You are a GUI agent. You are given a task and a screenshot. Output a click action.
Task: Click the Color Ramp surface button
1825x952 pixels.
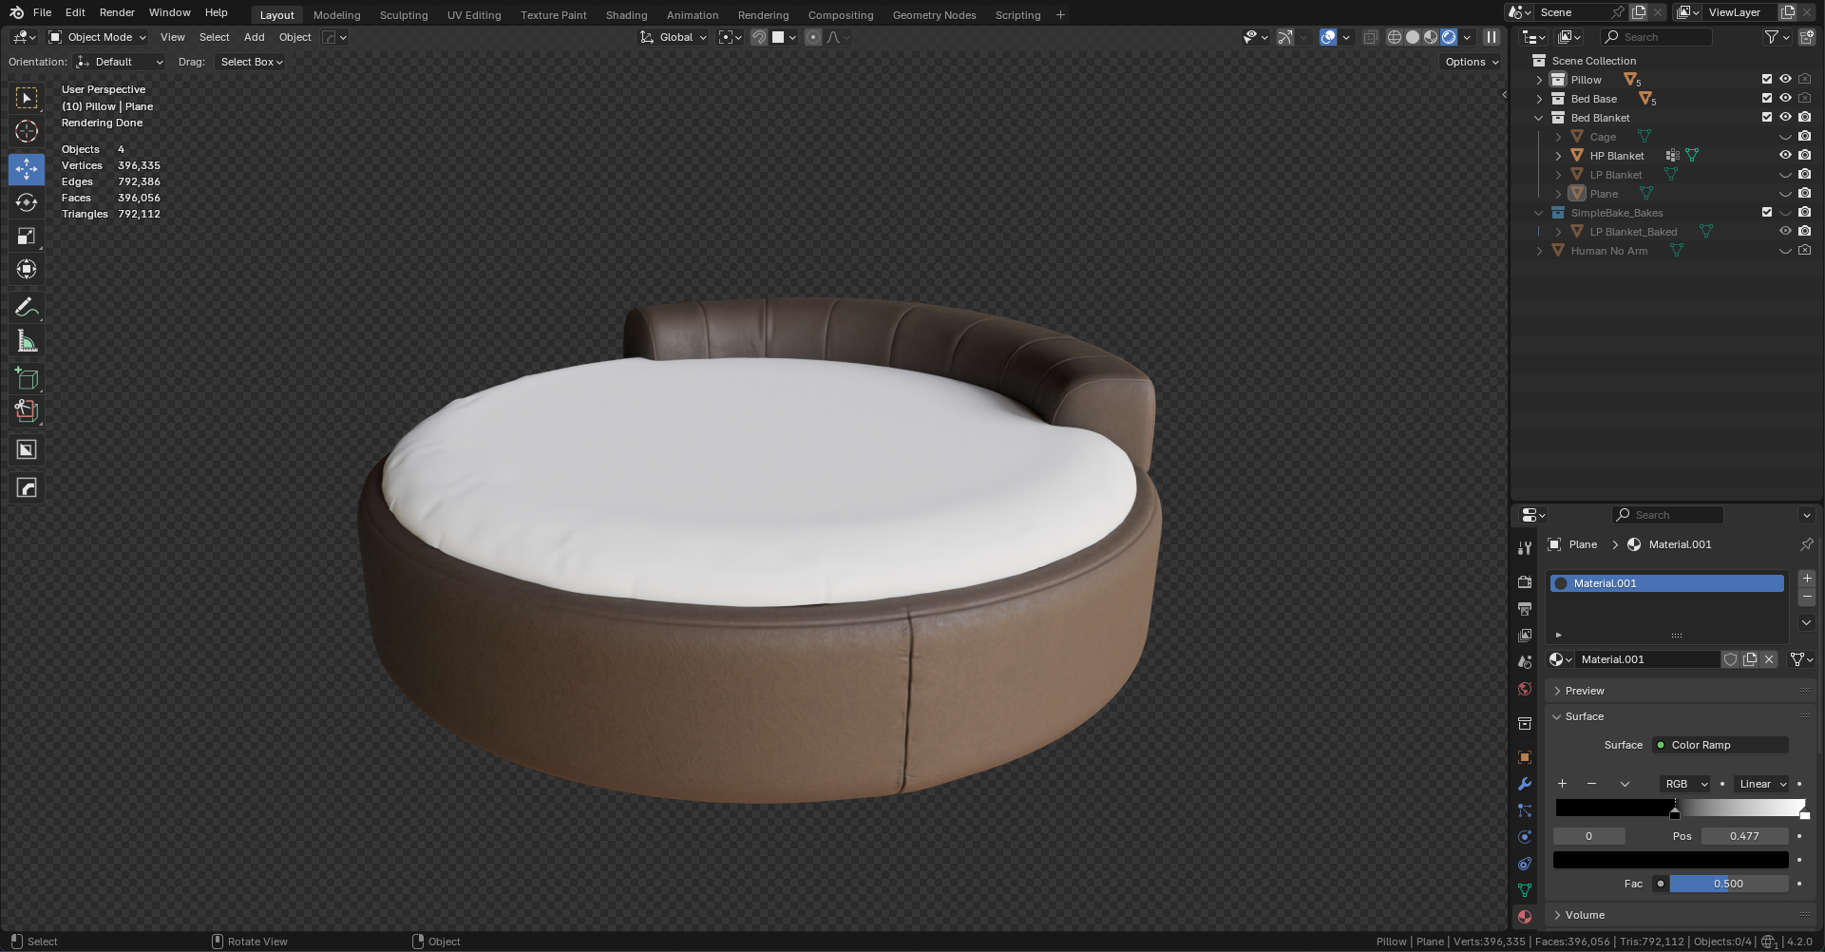[1720, 745]
